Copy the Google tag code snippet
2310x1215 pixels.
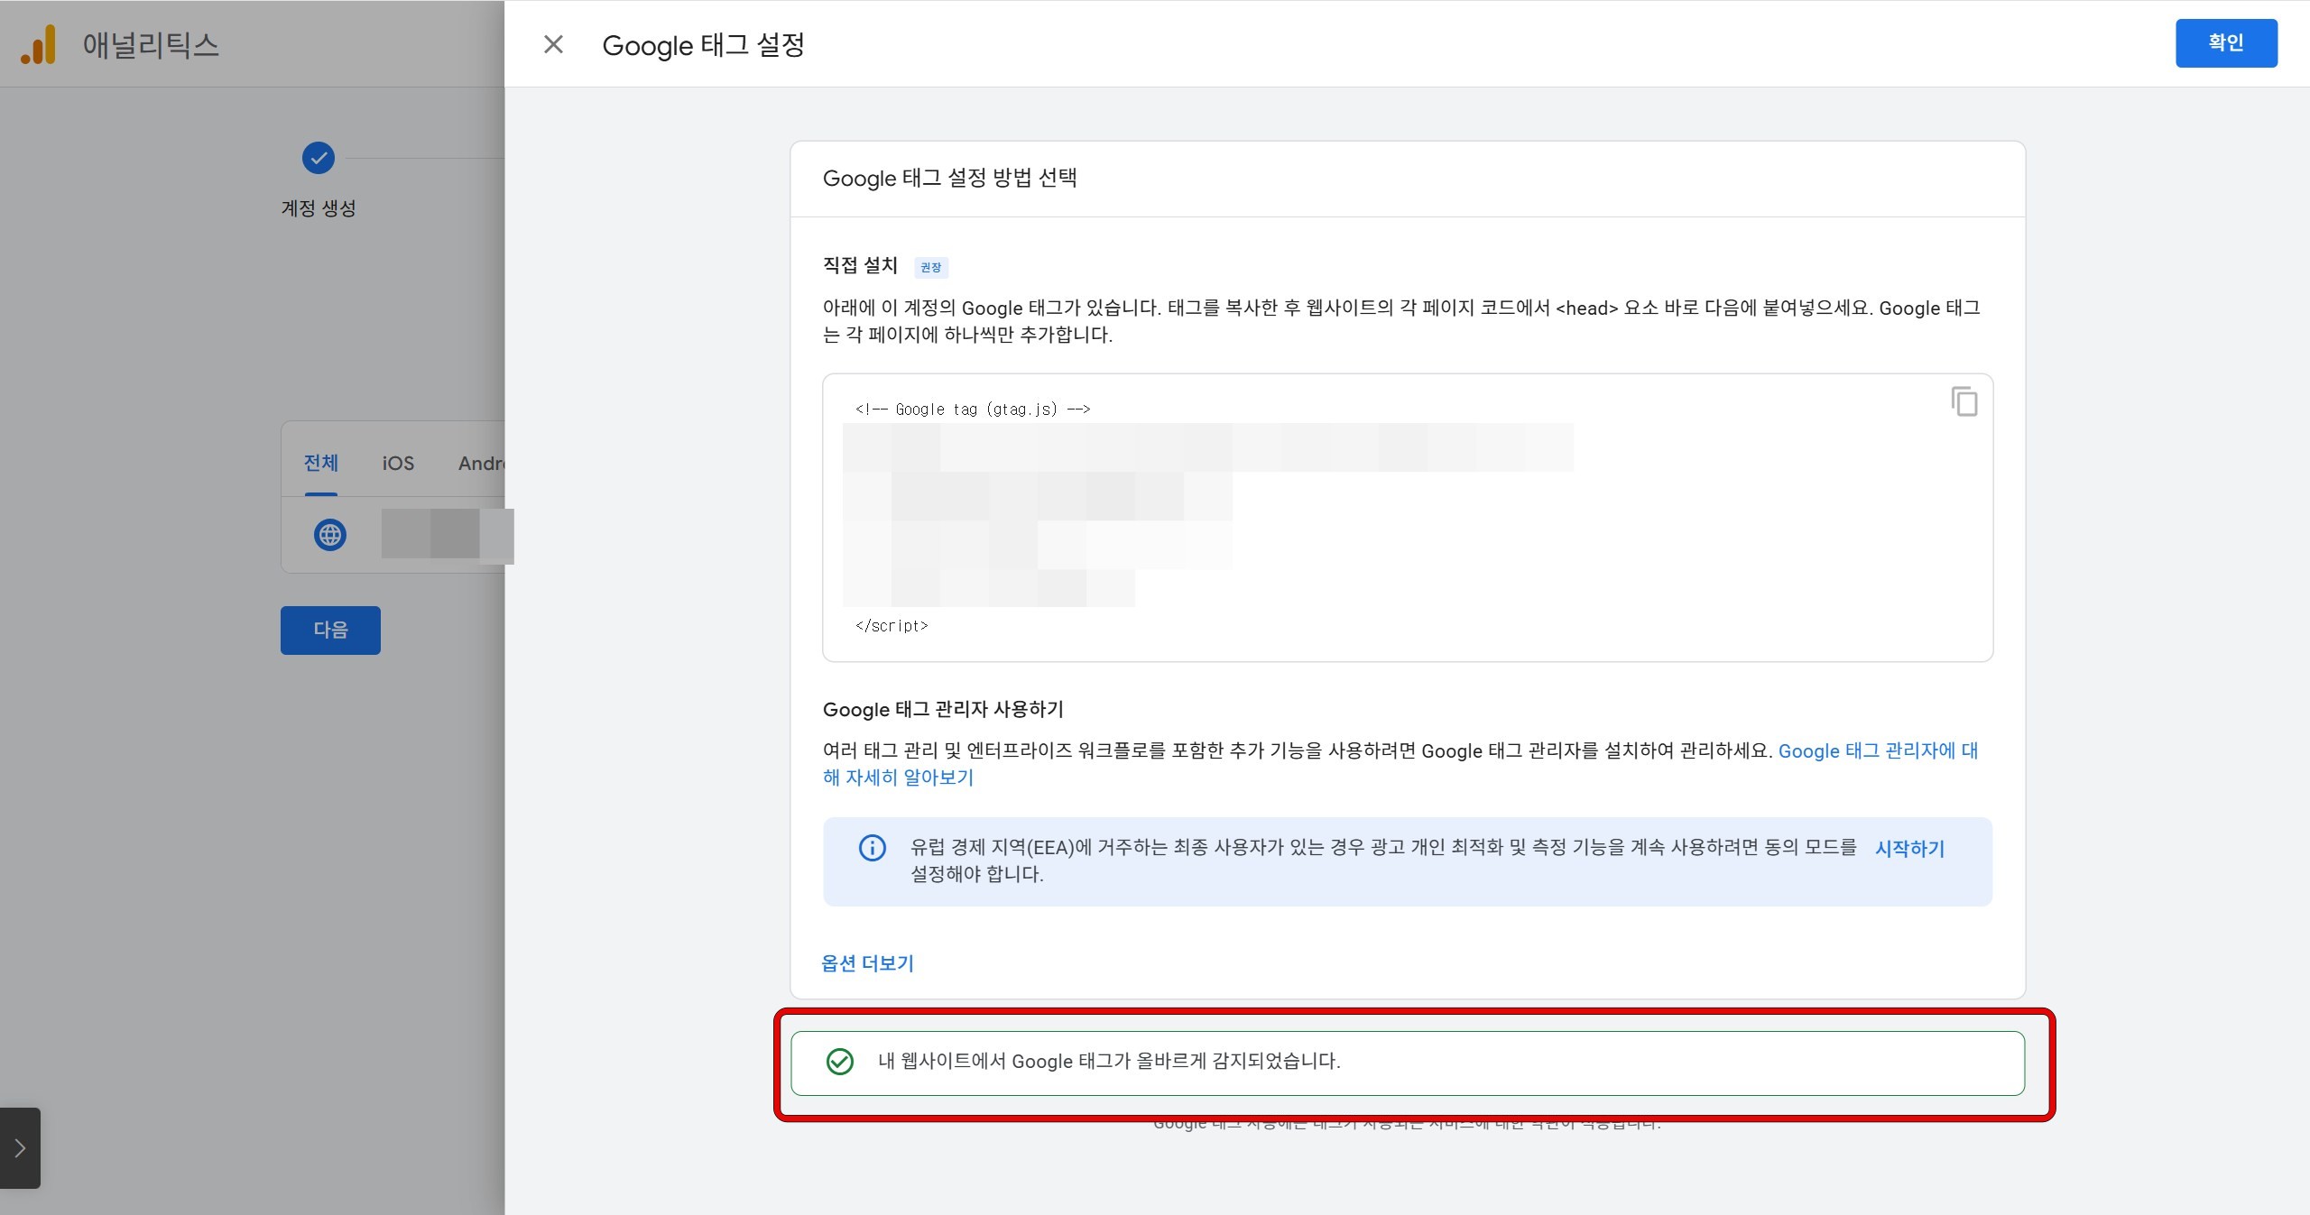point(1963,401)
